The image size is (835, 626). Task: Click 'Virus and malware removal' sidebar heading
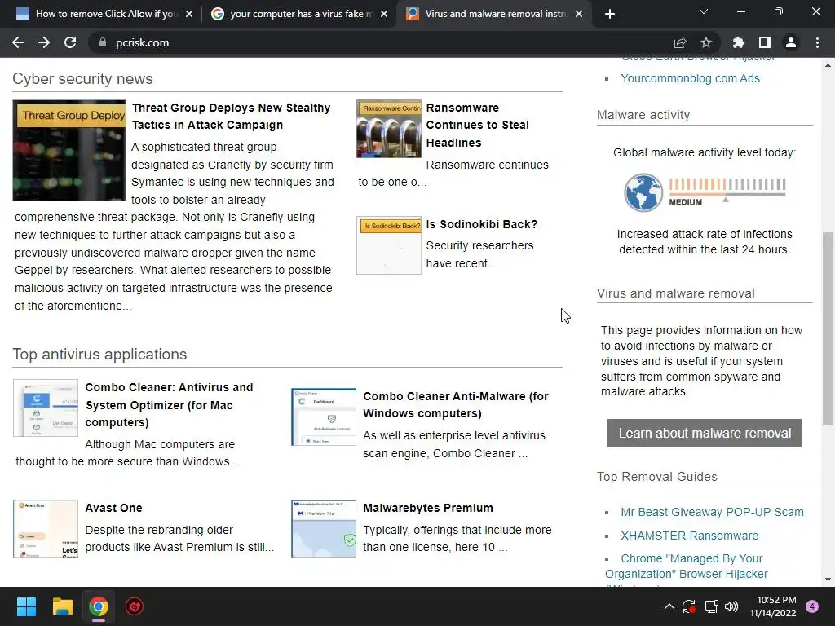pos(675,293)
